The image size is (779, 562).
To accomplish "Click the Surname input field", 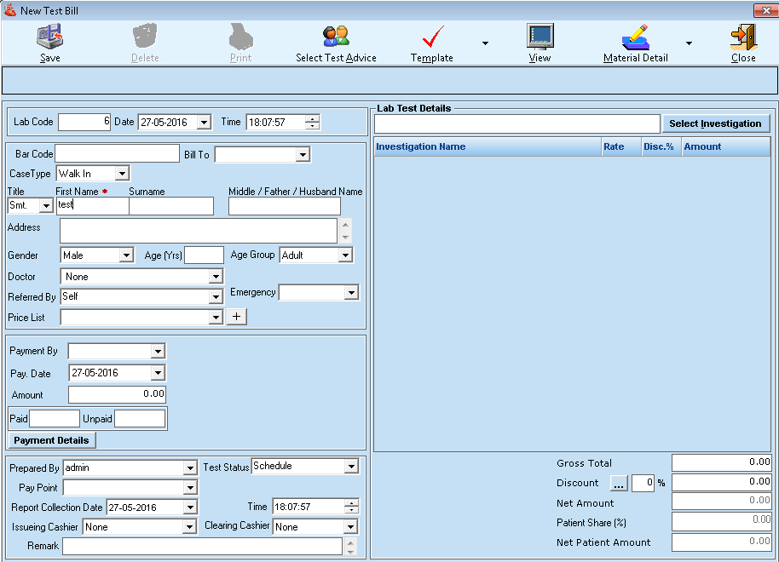I will pyautogui.click(x=171, y=205).
